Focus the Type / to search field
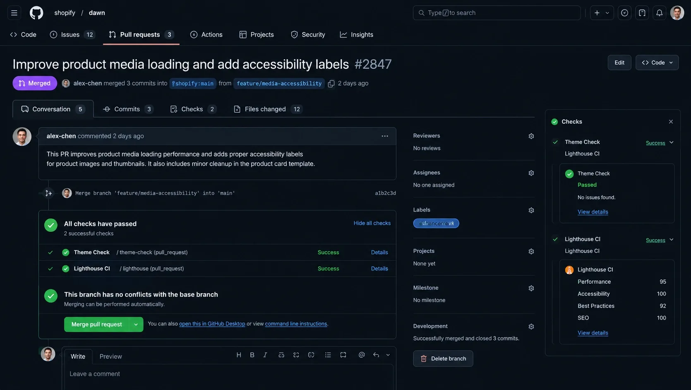Viewport: 691px width, 390px height. [497, 13]
